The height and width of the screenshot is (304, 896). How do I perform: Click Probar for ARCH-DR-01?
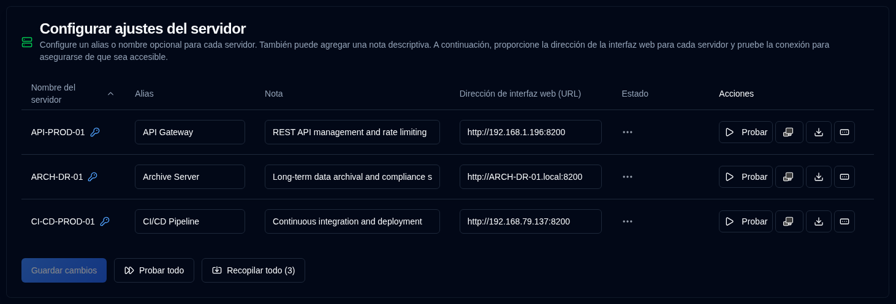(746, 177)
